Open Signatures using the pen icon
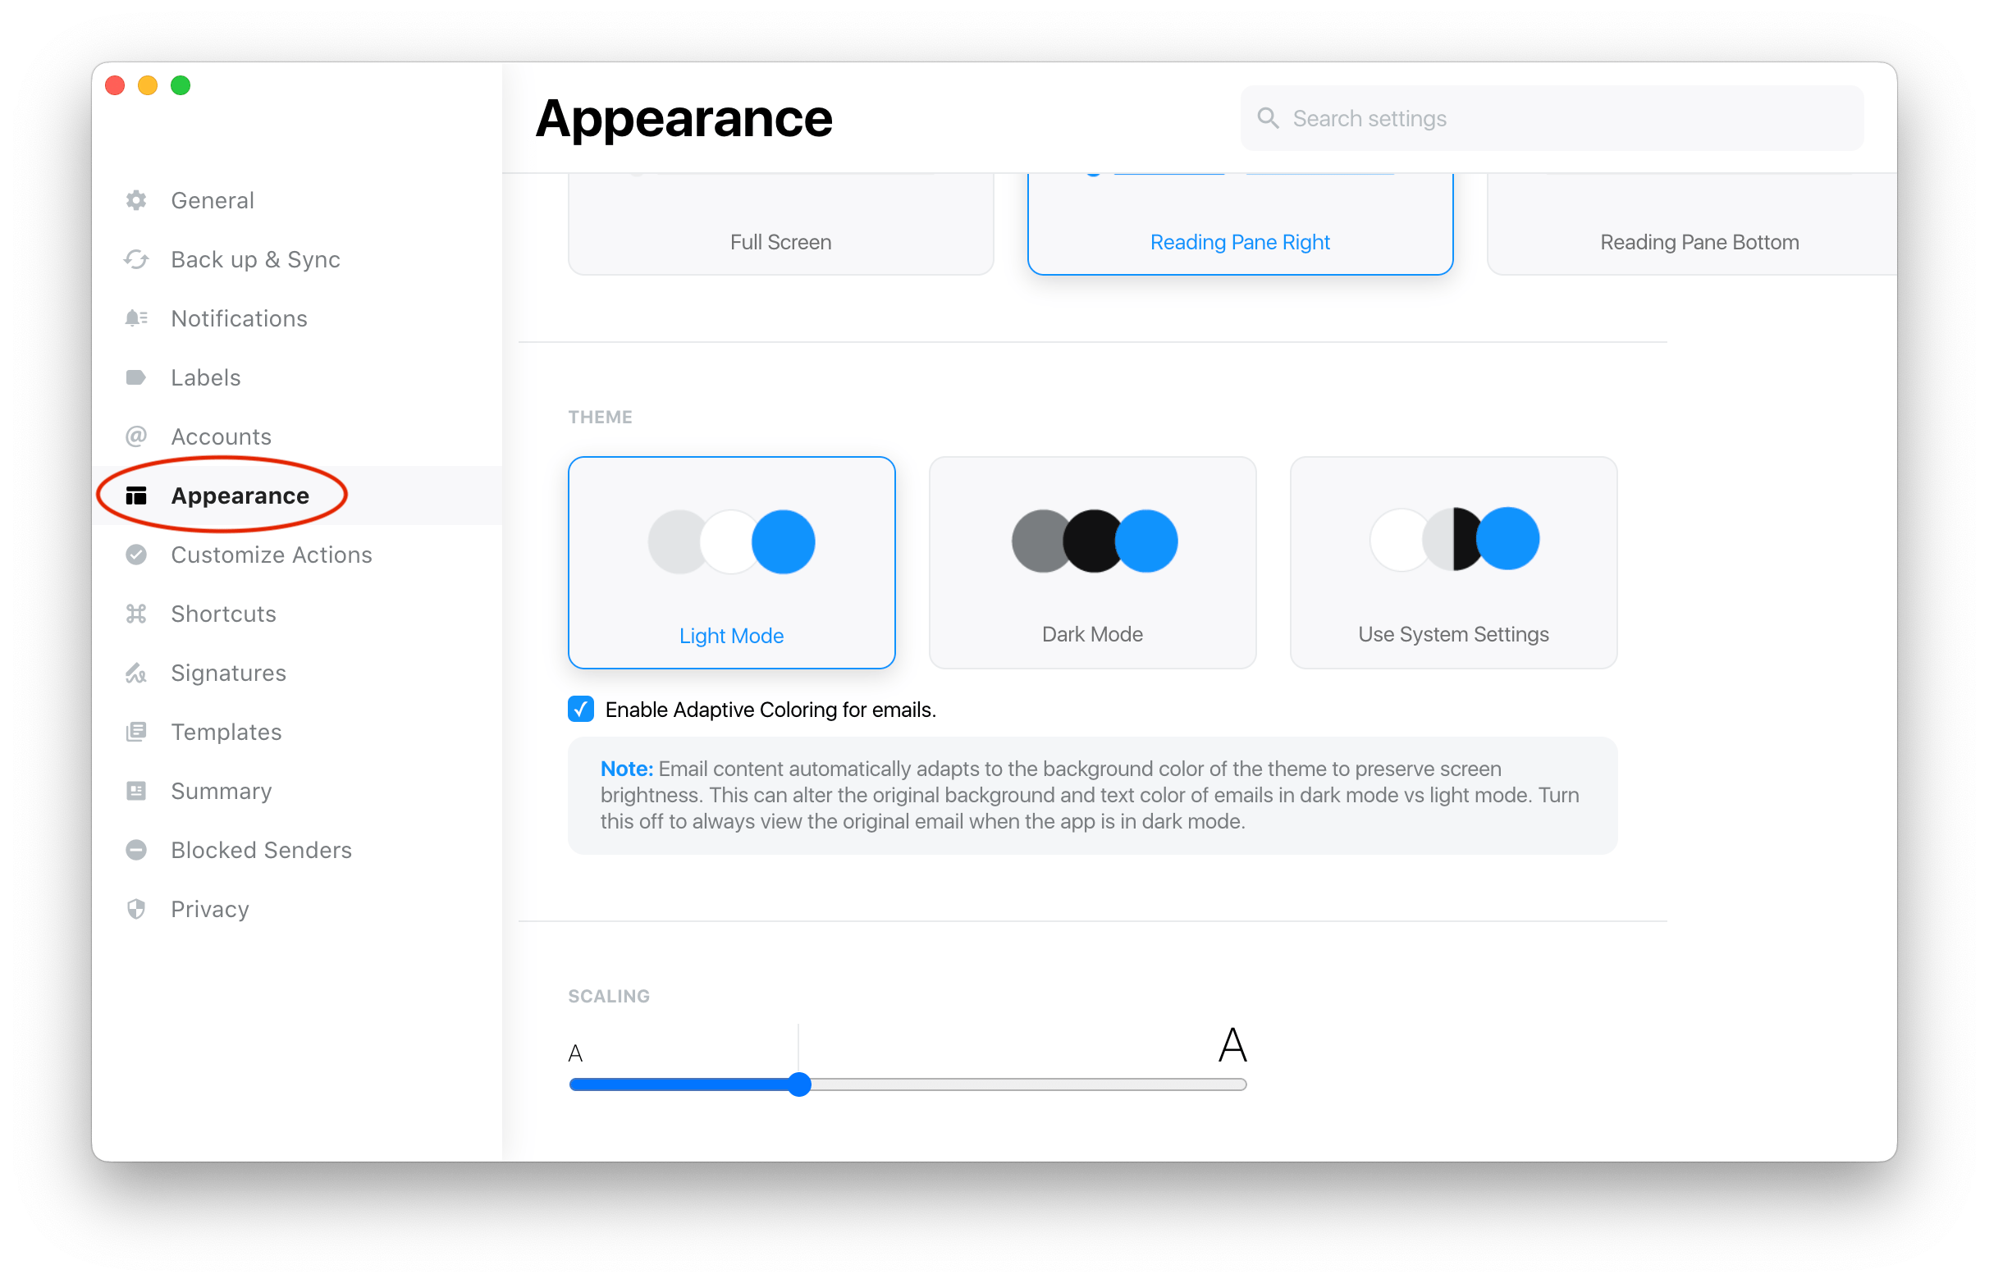The image size is (1989, 1283). tap(137, 673)
